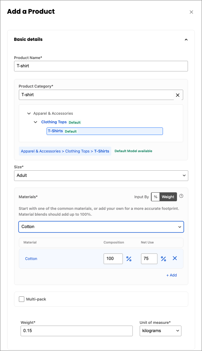
Task: Focus the Weight input field
Action: (77, 331)
